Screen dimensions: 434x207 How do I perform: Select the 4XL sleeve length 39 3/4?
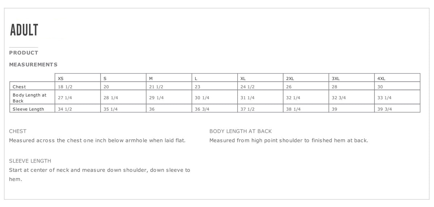click(x=384, y=109)
